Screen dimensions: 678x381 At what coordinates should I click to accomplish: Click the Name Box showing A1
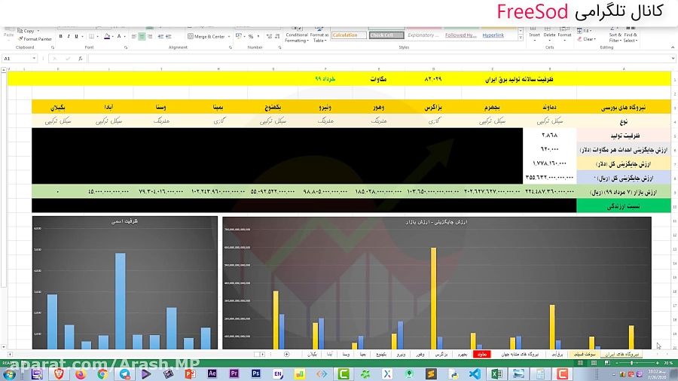click(20, 58)
